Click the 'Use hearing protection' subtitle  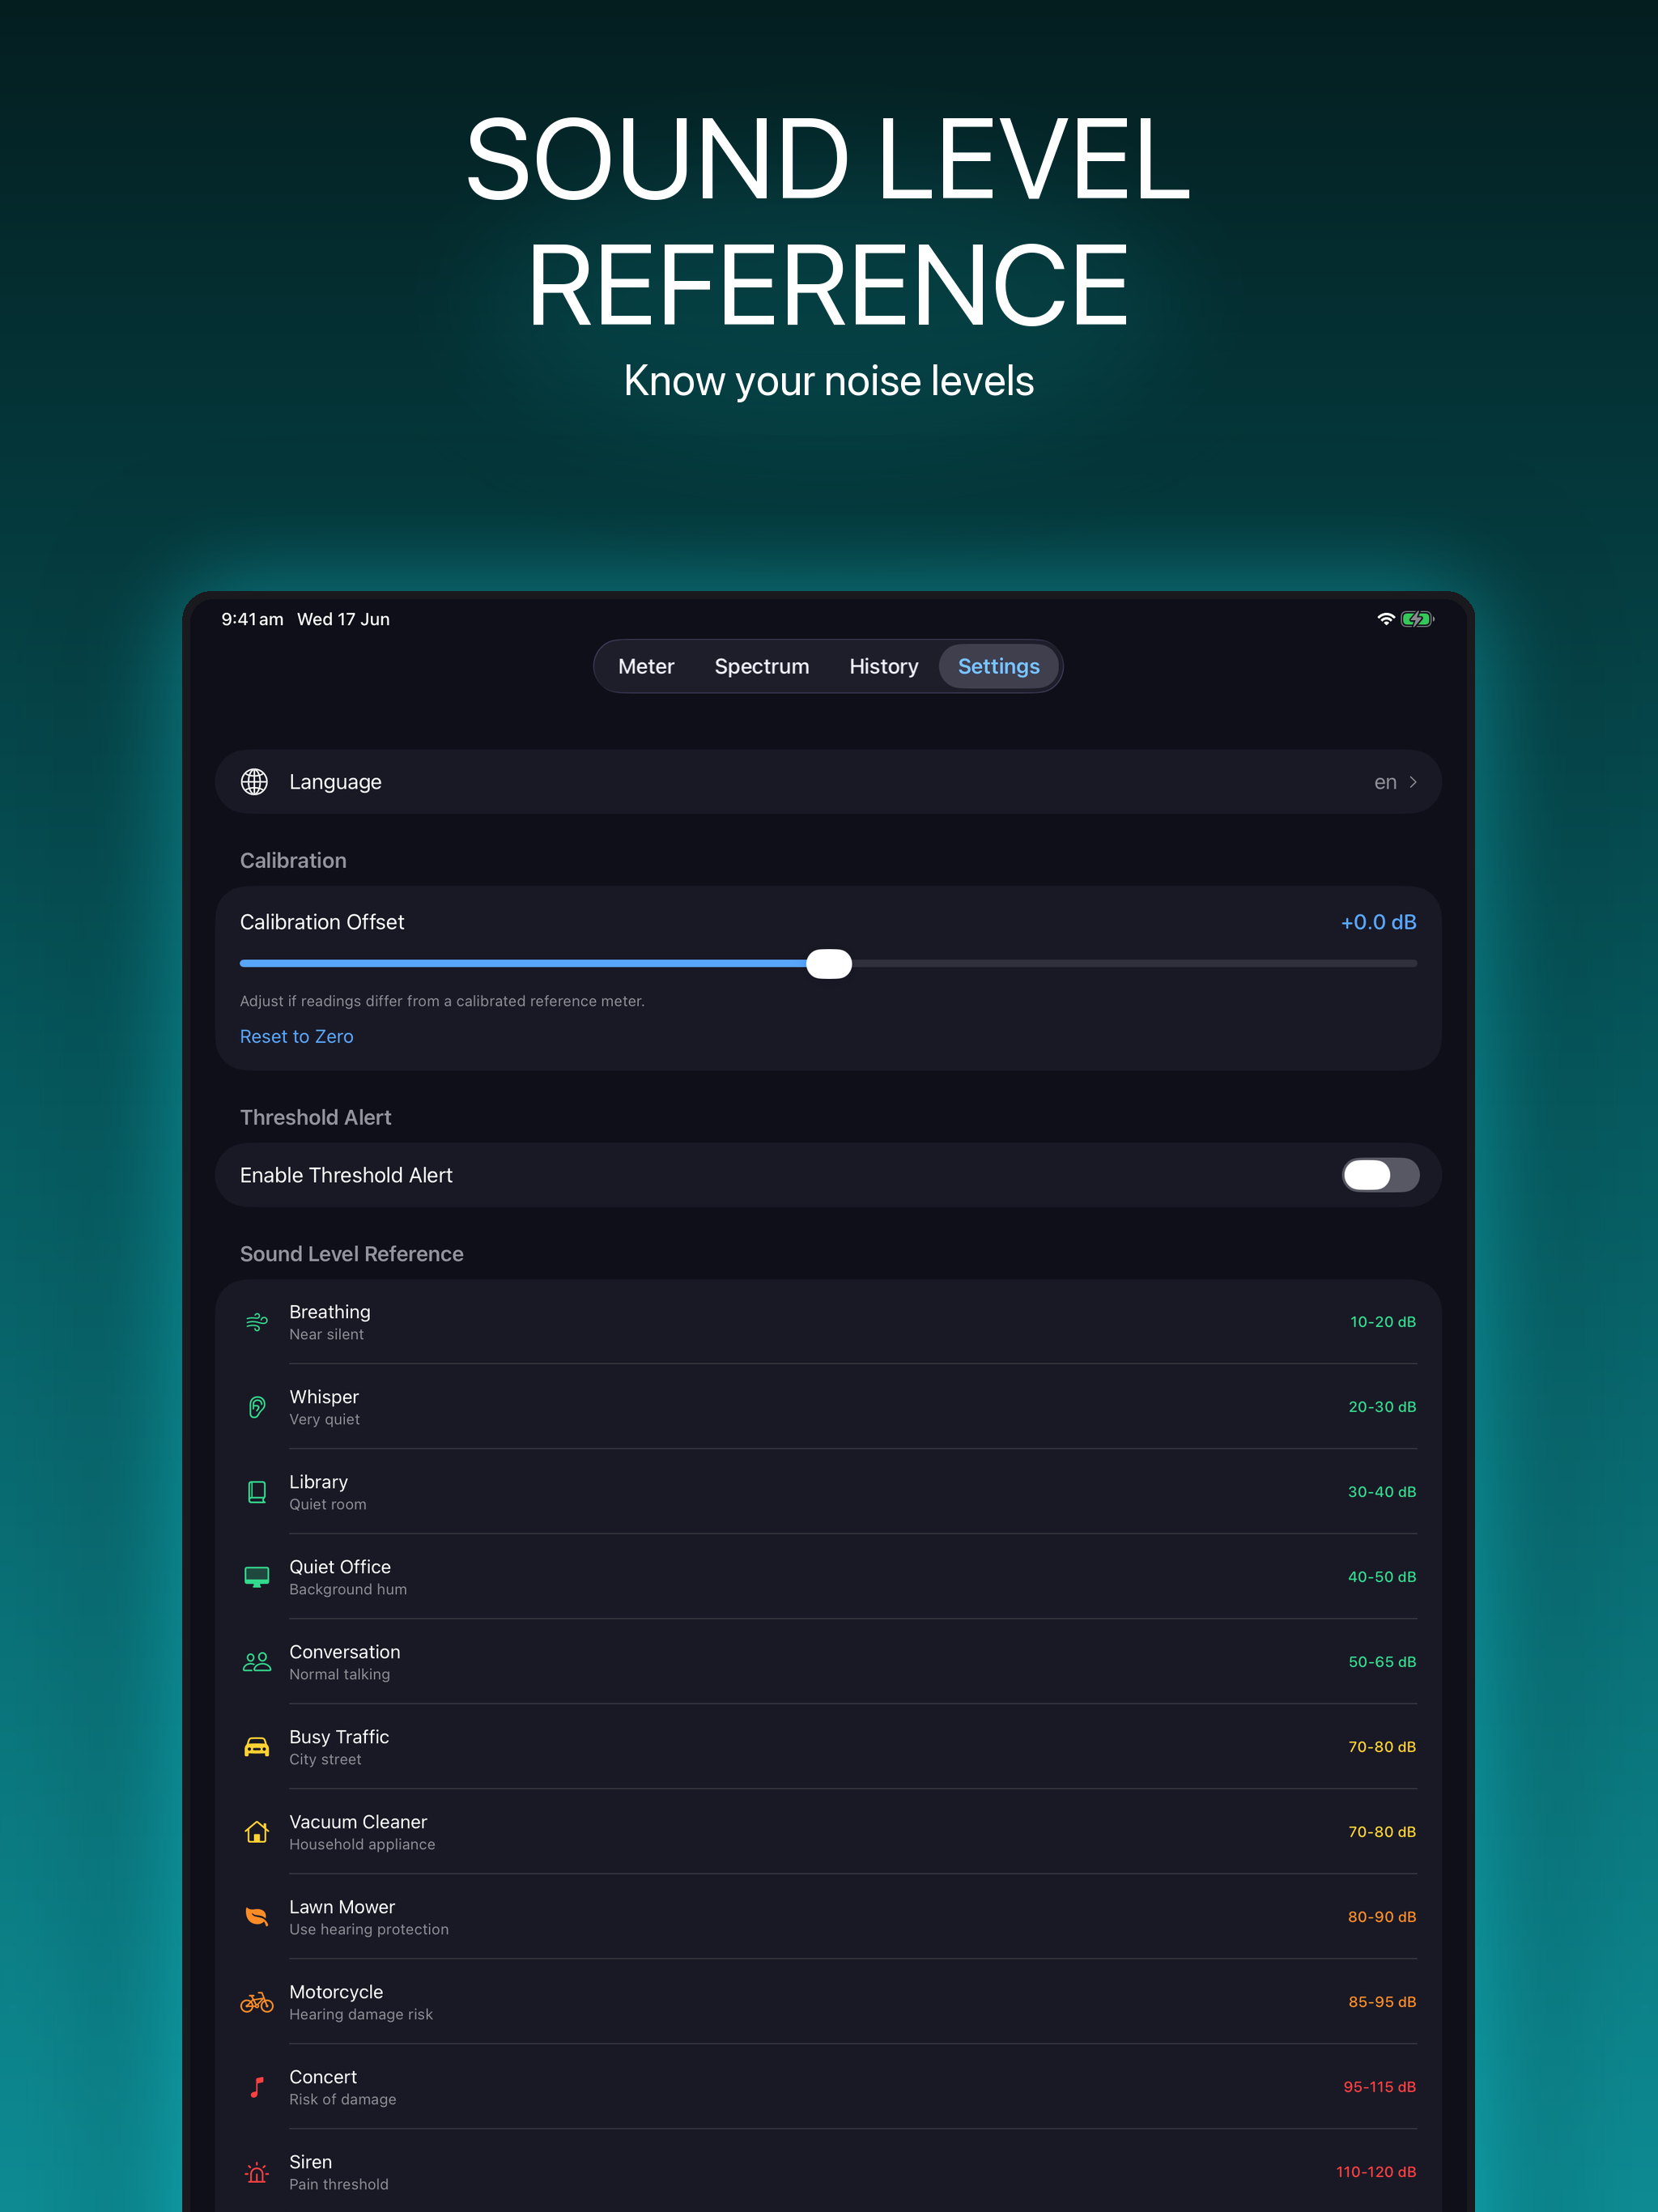369,1930
